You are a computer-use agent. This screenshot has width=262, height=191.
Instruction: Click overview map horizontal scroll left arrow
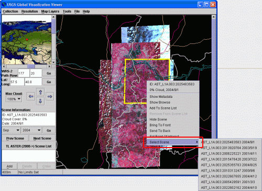(x=4, y=66)
